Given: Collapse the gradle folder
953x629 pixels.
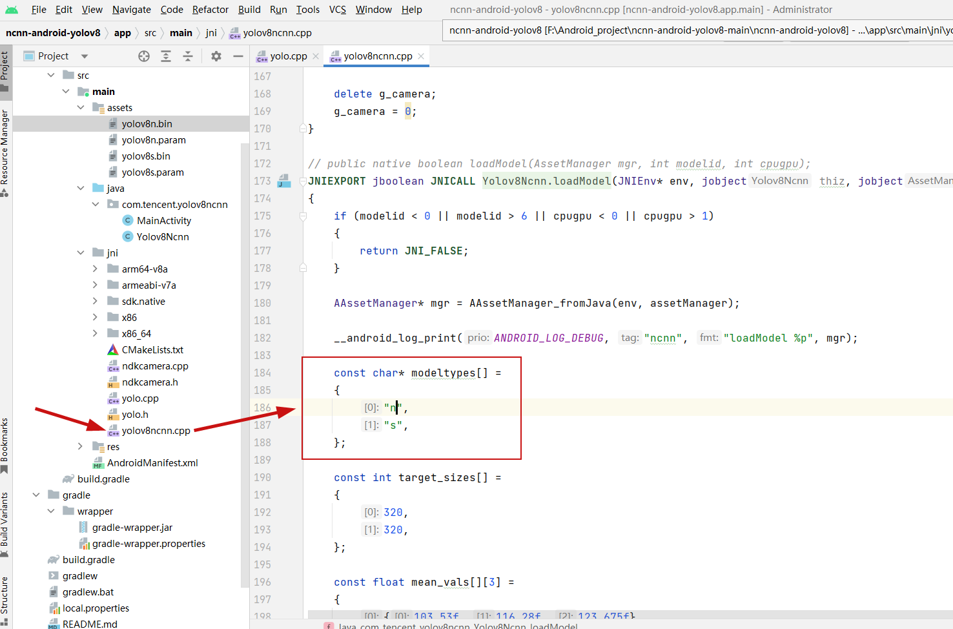Looking at the screenshot, I should pyautogui.click(x=36, y=495).
